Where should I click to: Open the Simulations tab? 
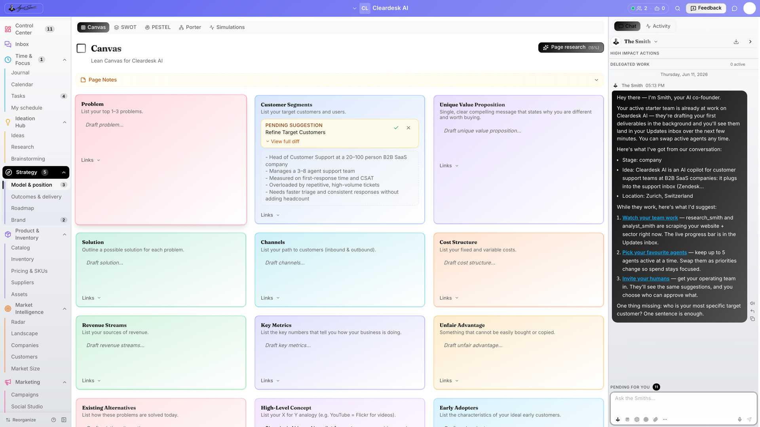tap(227, 27)
